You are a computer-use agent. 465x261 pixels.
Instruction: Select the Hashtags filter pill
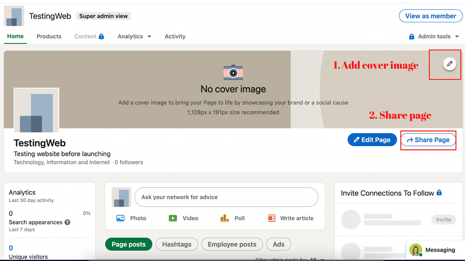tap(177, 244)
